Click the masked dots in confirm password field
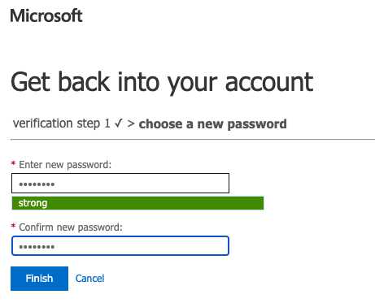Screen dimensions: 375x303 [37, 247]
